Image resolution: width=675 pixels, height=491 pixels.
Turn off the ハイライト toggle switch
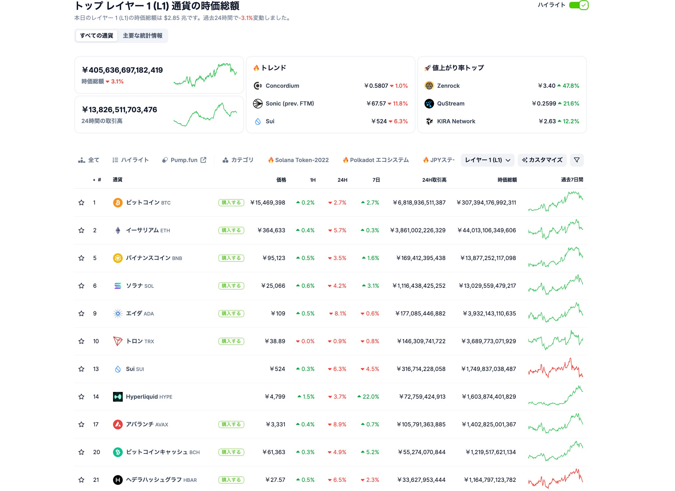point(579,5)
